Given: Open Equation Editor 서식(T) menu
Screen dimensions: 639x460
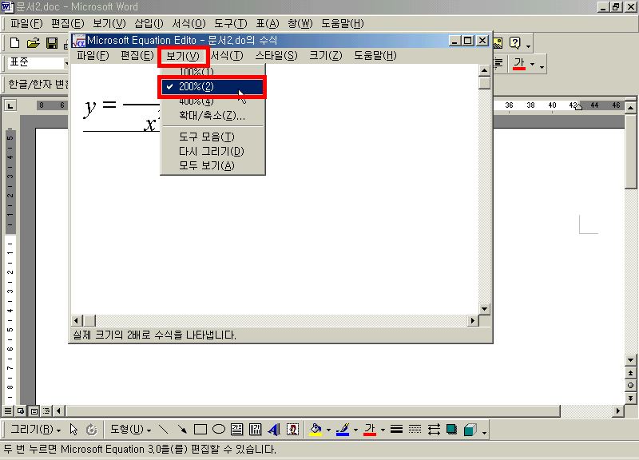Looking at the screenshot, I should [227, 55].
